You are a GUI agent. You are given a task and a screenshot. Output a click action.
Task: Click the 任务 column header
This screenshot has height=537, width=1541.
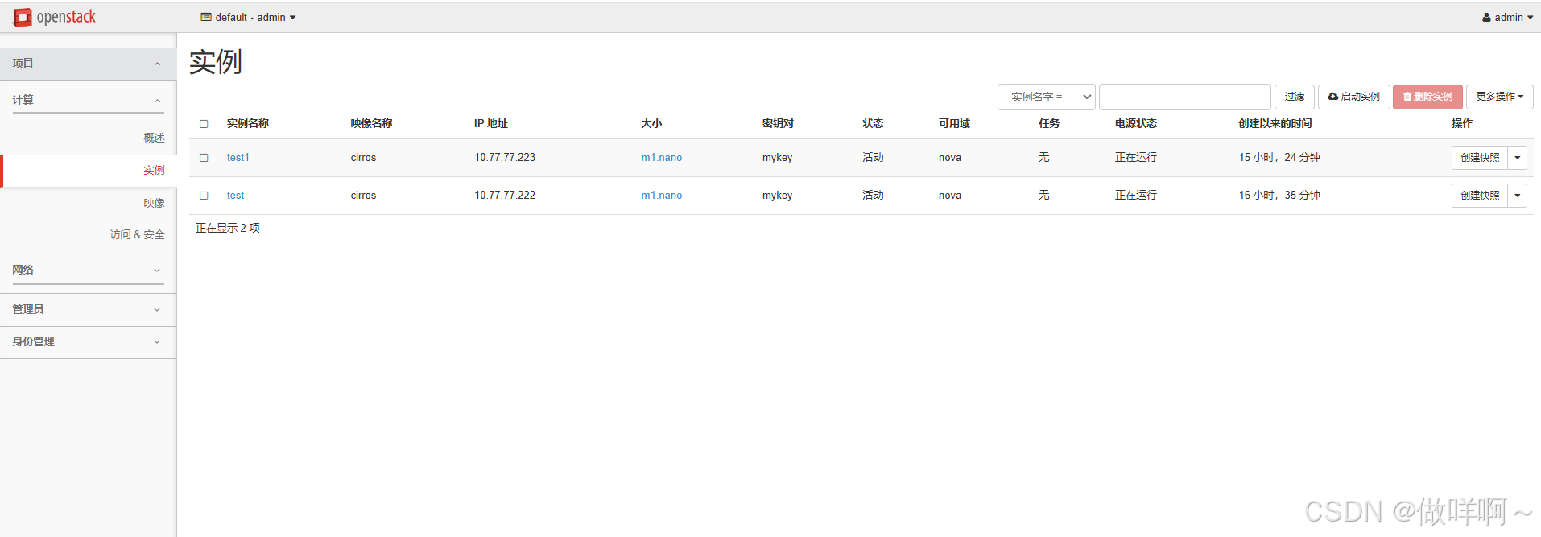click(1049, 123)
